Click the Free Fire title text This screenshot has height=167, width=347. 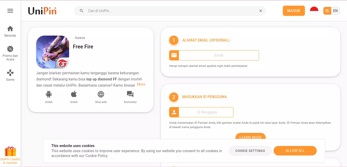83,47
